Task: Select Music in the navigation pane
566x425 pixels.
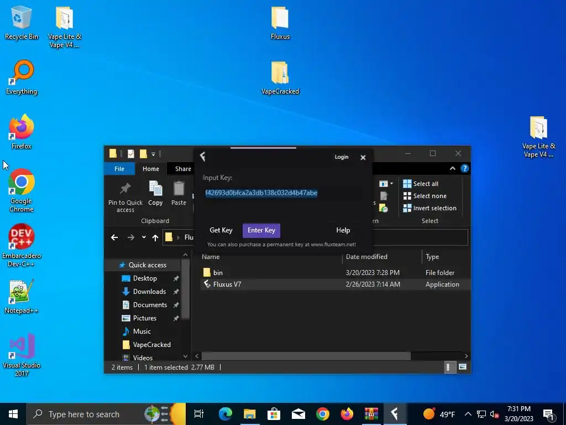Action: [141, 331]
